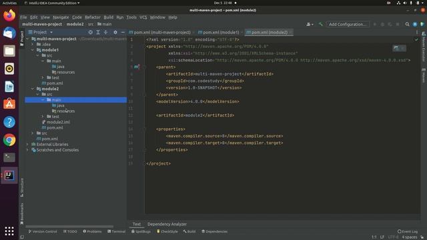The image size is (427, 240).
Task: Click tool window quick-access icon bottom-left
Action: (22, 237)
